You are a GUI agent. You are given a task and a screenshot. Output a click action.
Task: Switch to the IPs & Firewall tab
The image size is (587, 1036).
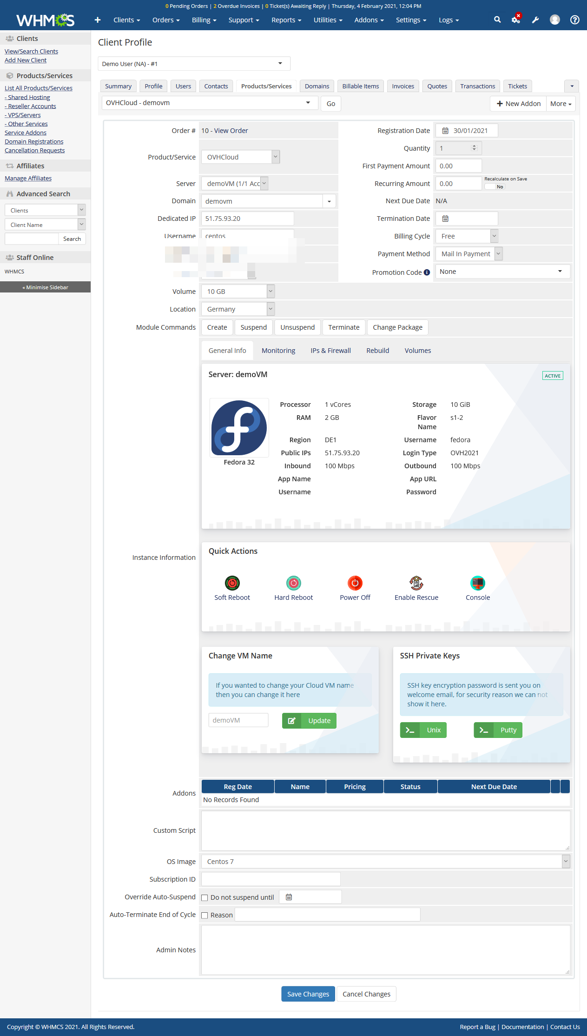pos(330,351)
